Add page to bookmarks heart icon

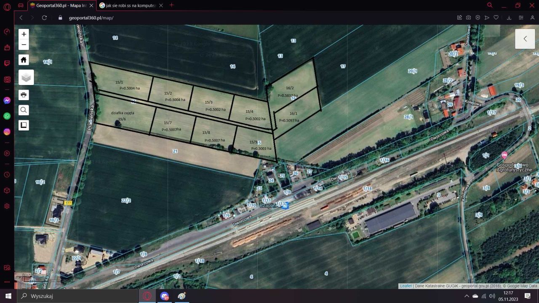coord(496,18)
